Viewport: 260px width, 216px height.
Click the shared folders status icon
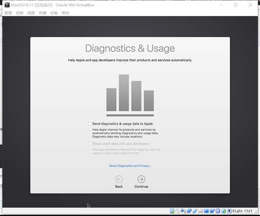201,211
